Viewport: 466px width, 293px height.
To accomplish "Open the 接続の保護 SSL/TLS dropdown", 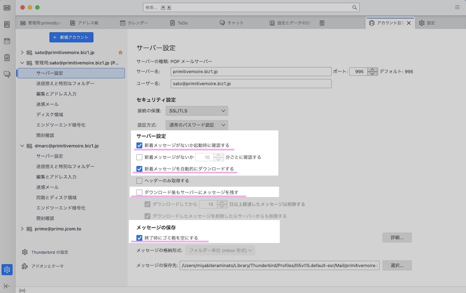I will point(196,111).
